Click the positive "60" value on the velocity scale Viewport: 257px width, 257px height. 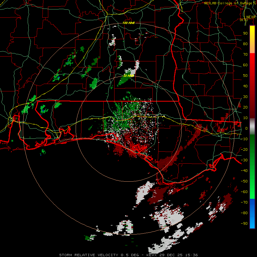coord(245,65)
